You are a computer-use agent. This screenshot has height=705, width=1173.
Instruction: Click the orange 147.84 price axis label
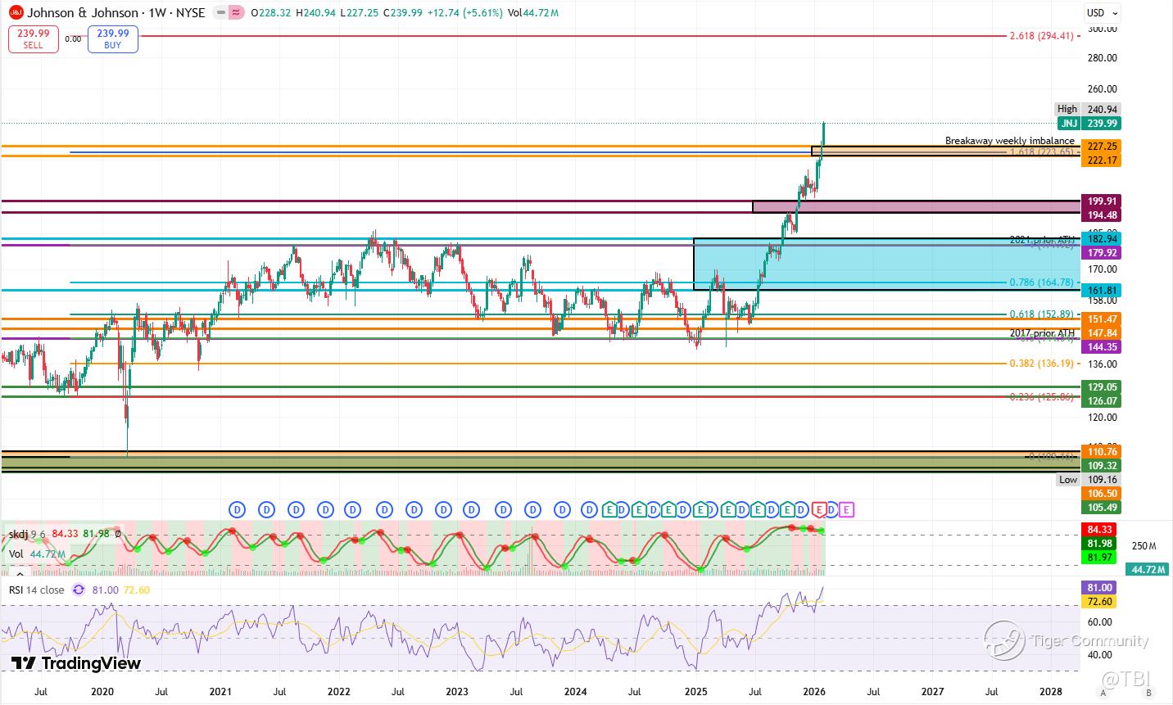click(x=1101, y=333)
